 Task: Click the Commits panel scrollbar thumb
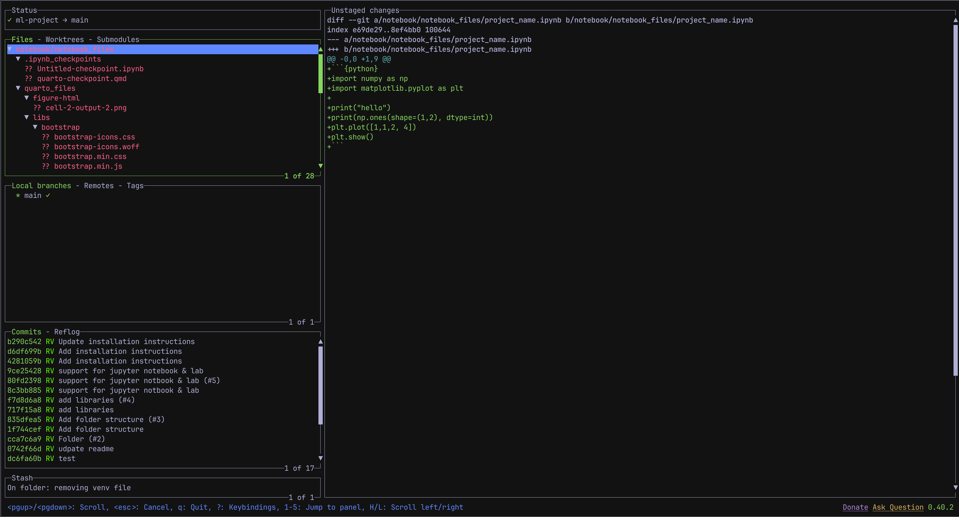320,385
